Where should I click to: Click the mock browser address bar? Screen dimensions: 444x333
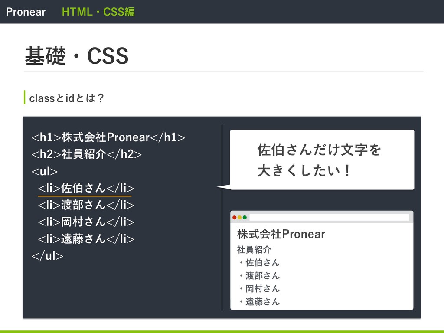(330, 218)
